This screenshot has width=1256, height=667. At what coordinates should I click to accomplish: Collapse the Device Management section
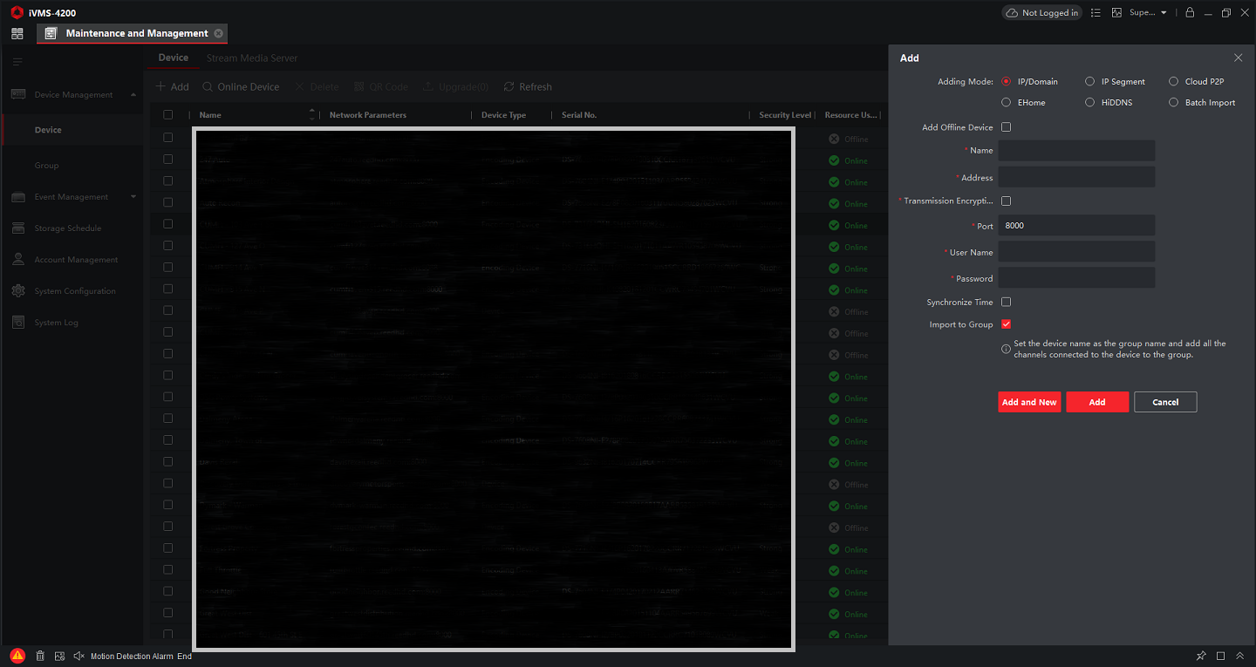tap(133, 95)
